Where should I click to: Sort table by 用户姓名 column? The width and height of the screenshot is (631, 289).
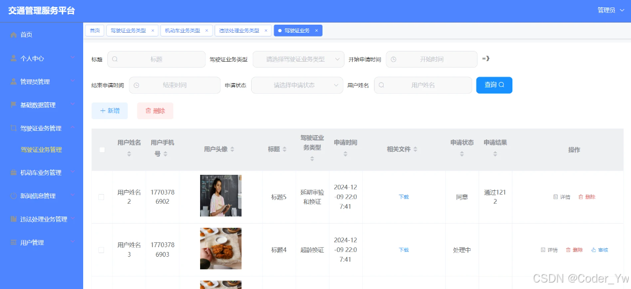129,154
